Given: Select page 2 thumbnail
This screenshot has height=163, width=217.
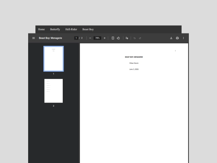Looking at the screenshot, I should click(53, 91).
